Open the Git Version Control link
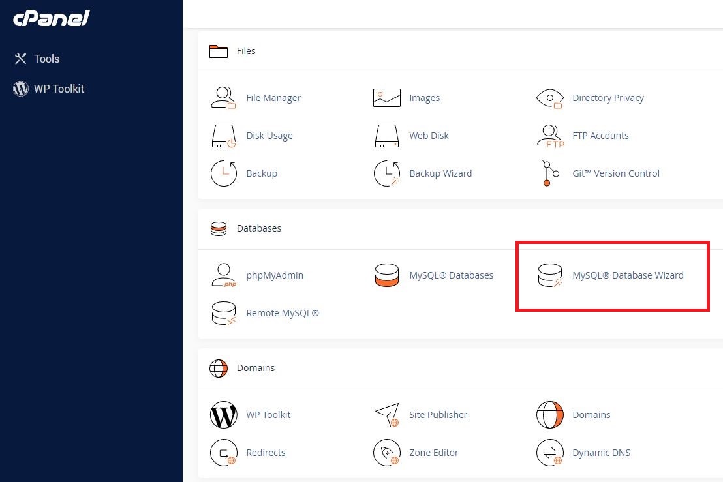This screenshot has height=482, width=723. (x=616, y=173)
